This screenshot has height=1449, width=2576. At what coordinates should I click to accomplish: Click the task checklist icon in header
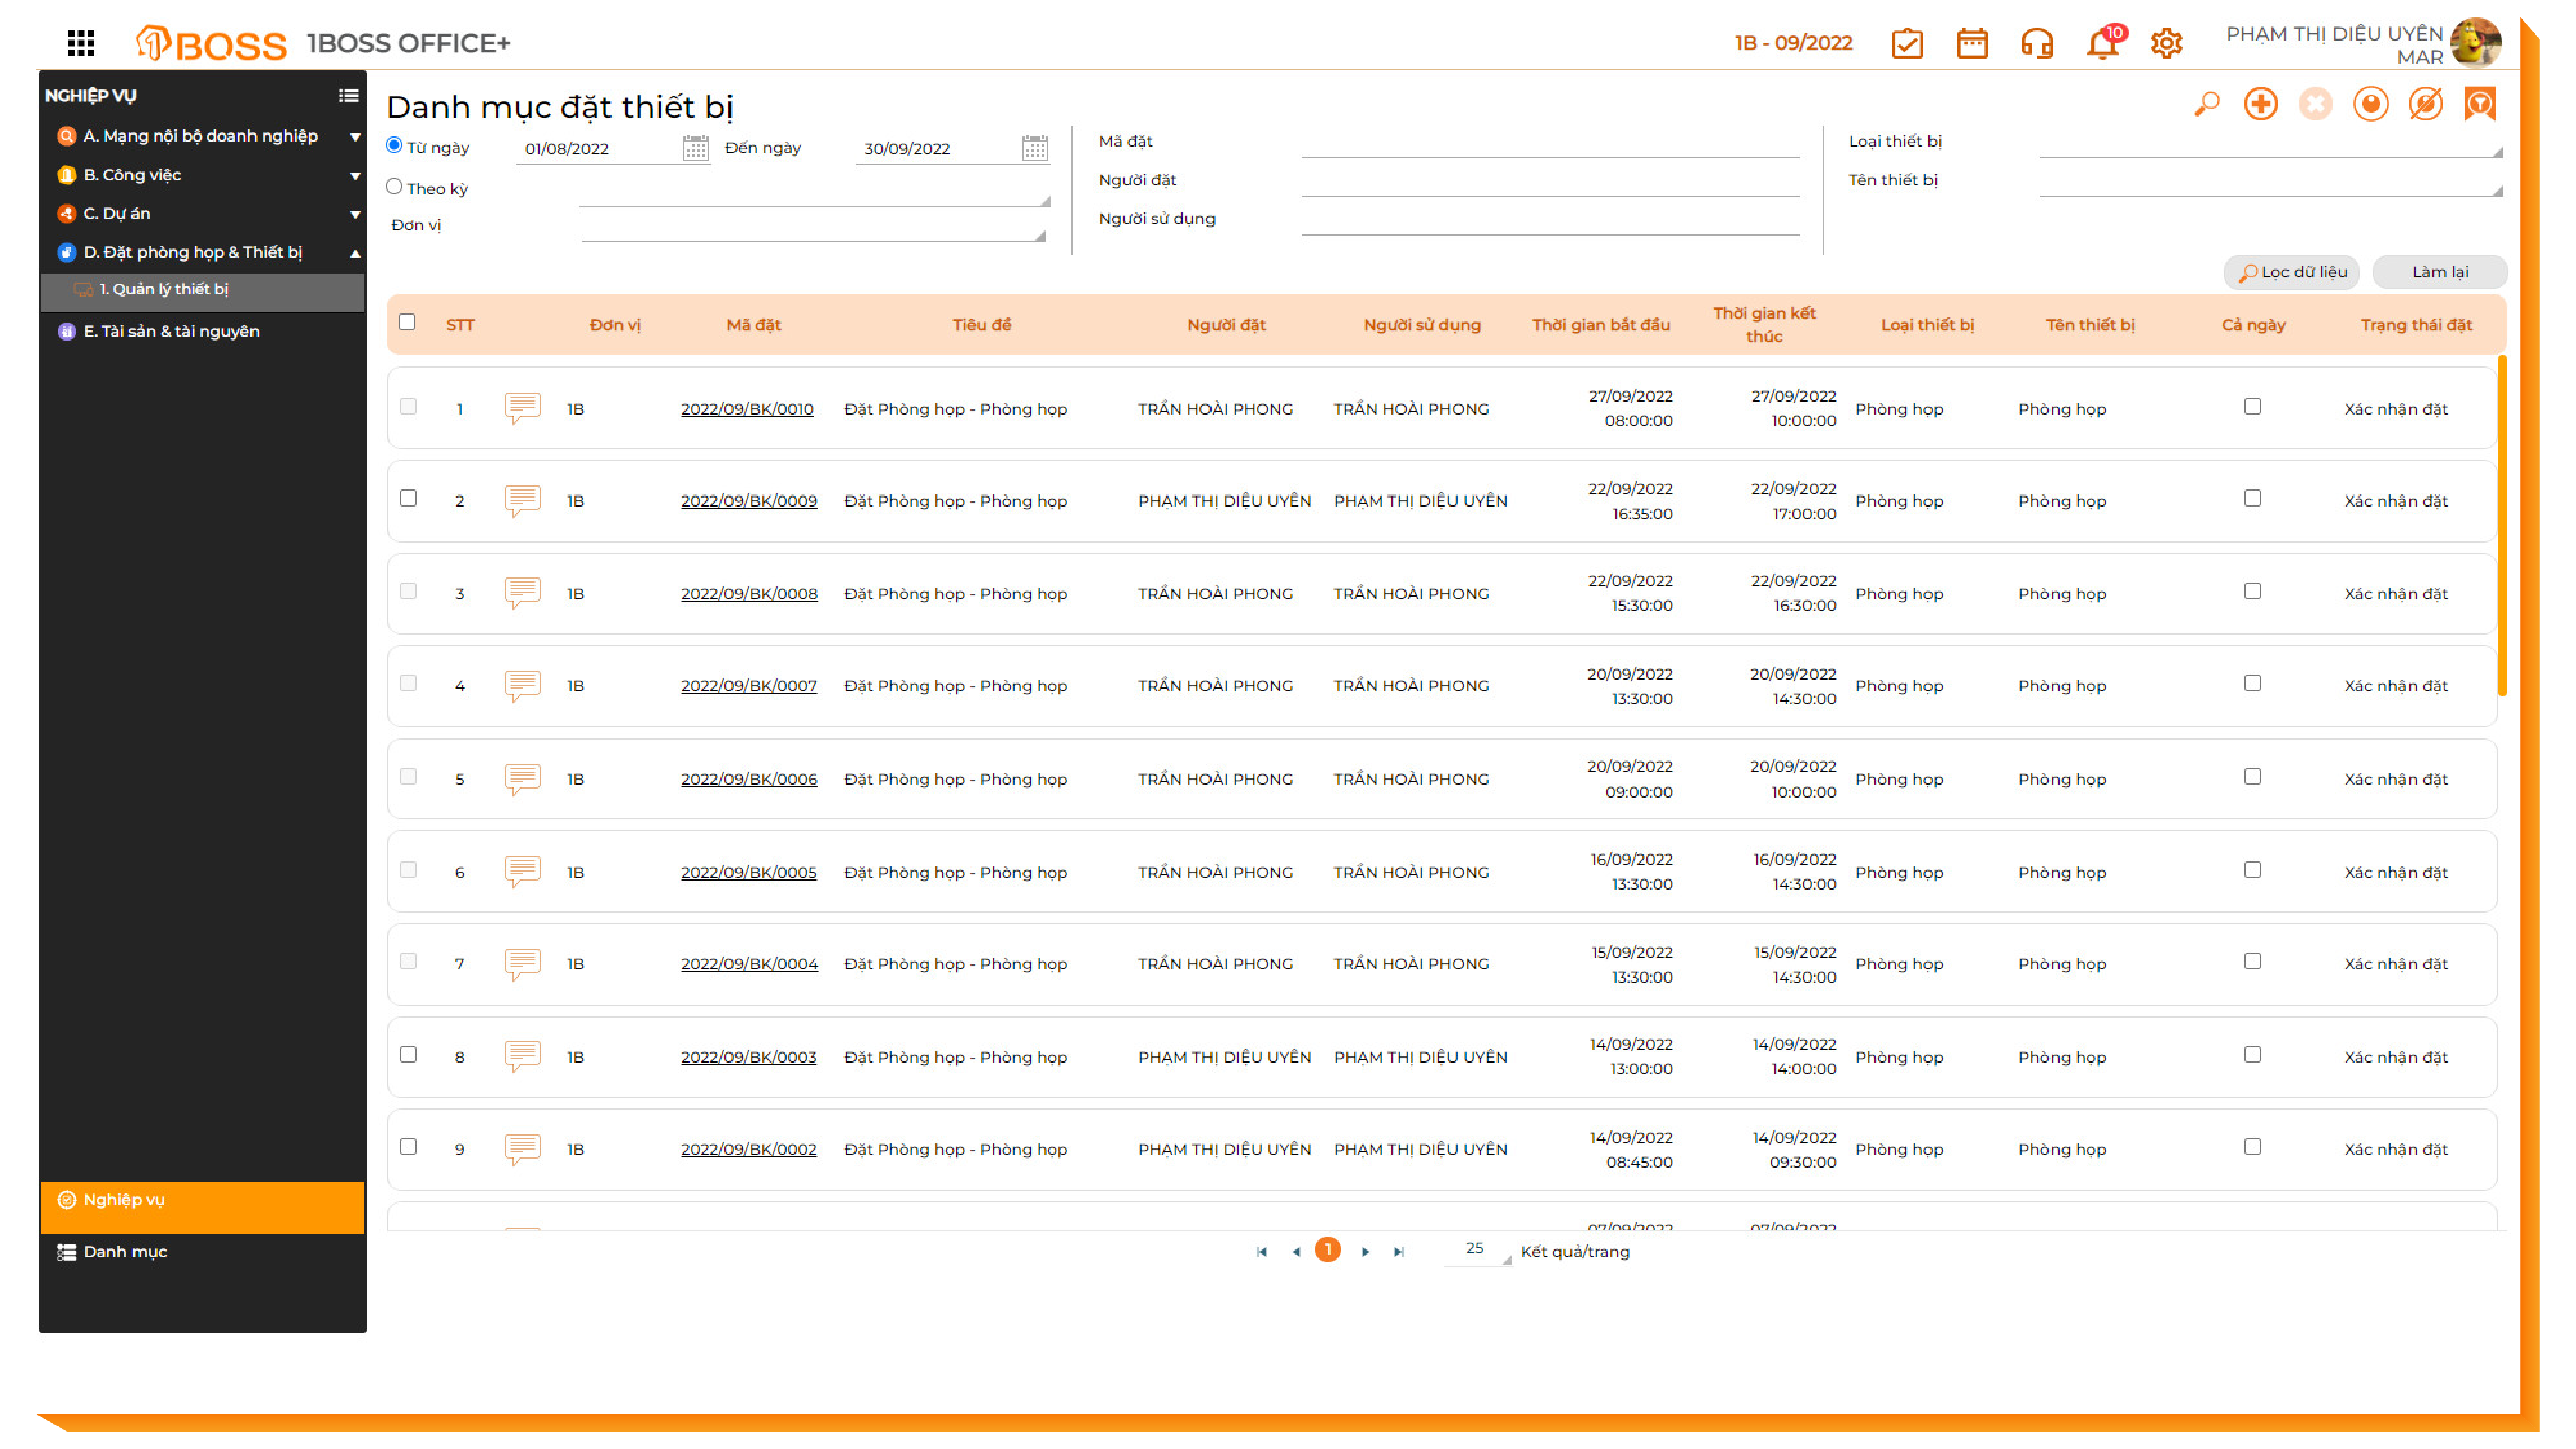(1906, 43)
